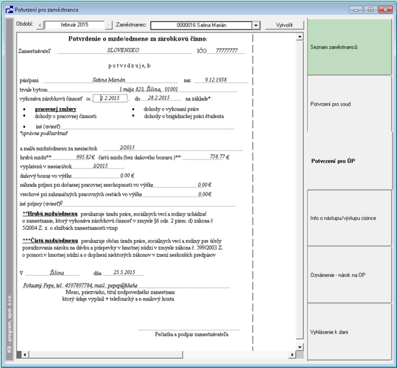The width and height of the screenshot is (397, 368).
Task: Click the vertical scrollbar down arrow
Action: coord(299,347)
